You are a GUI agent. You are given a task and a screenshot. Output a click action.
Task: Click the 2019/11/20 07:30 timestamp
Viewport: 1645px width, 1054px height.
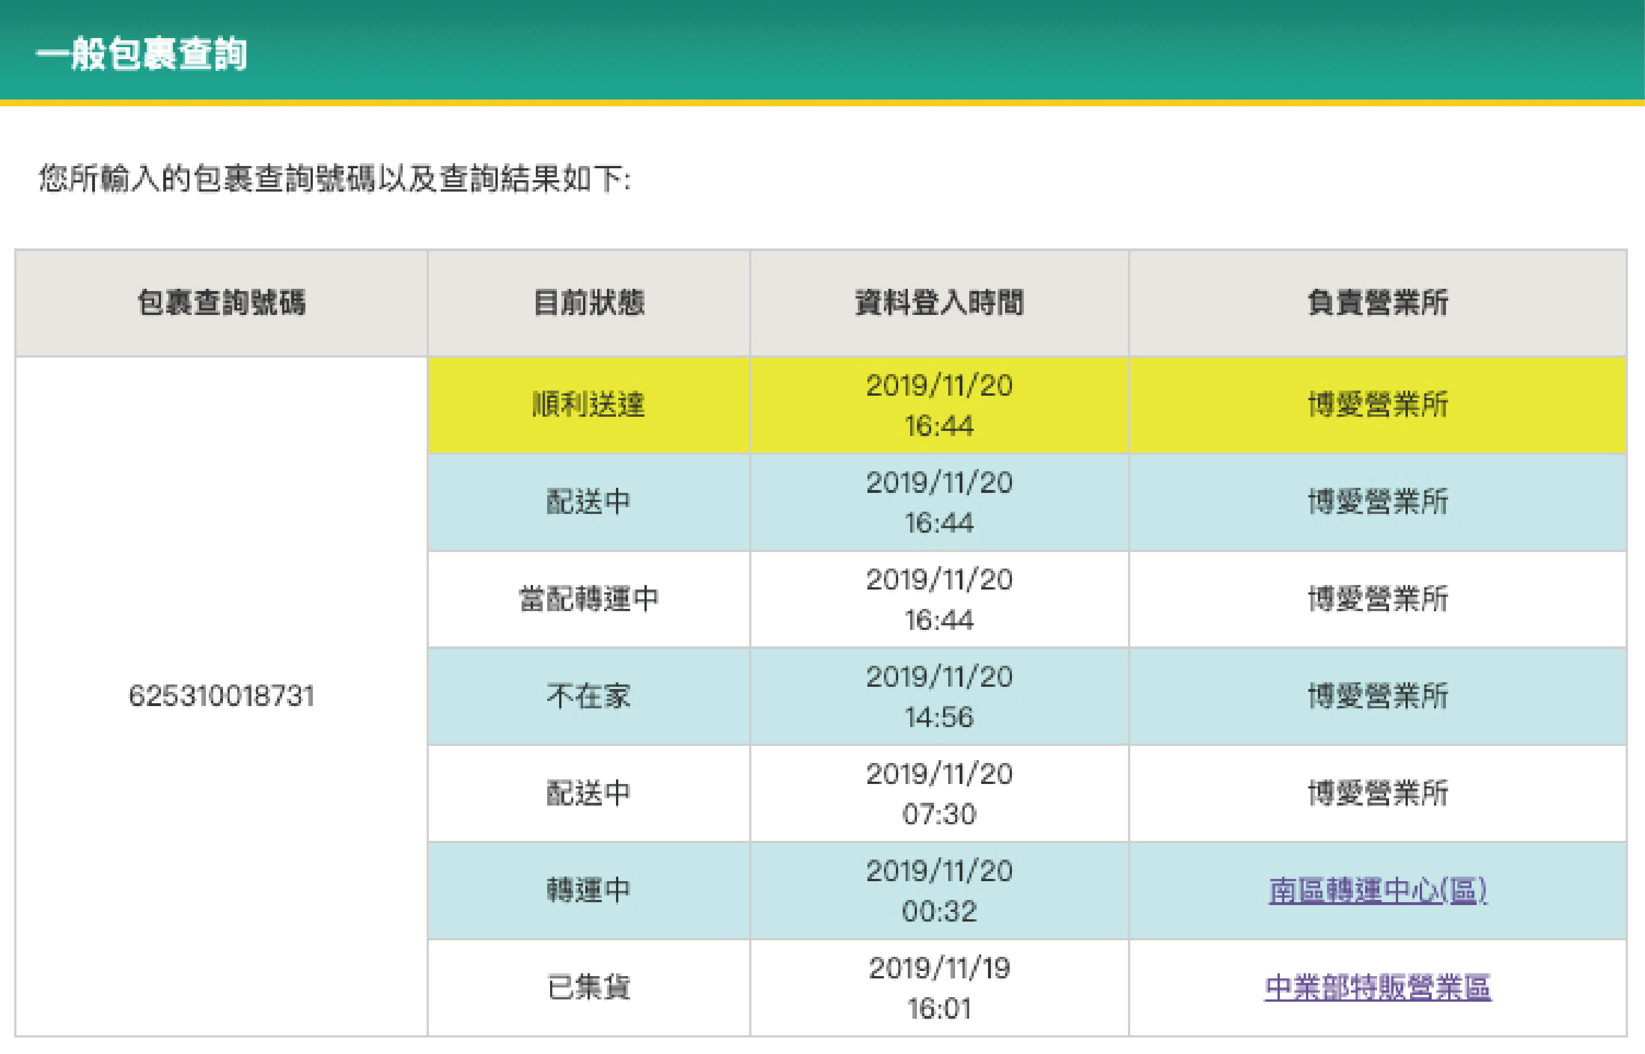939,793
